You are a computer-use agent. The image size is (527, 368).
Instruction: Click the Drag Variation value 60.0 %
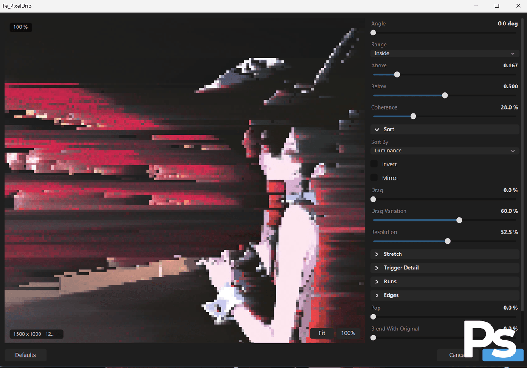[x=509, y=211]
